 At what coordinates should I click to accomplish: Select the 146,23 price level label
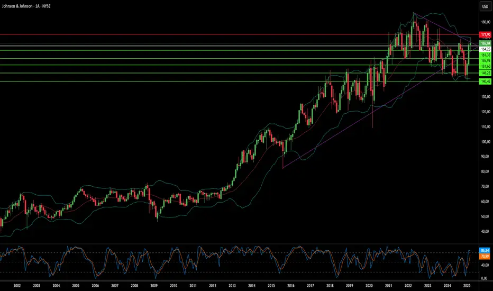click(x=484, y=73)
